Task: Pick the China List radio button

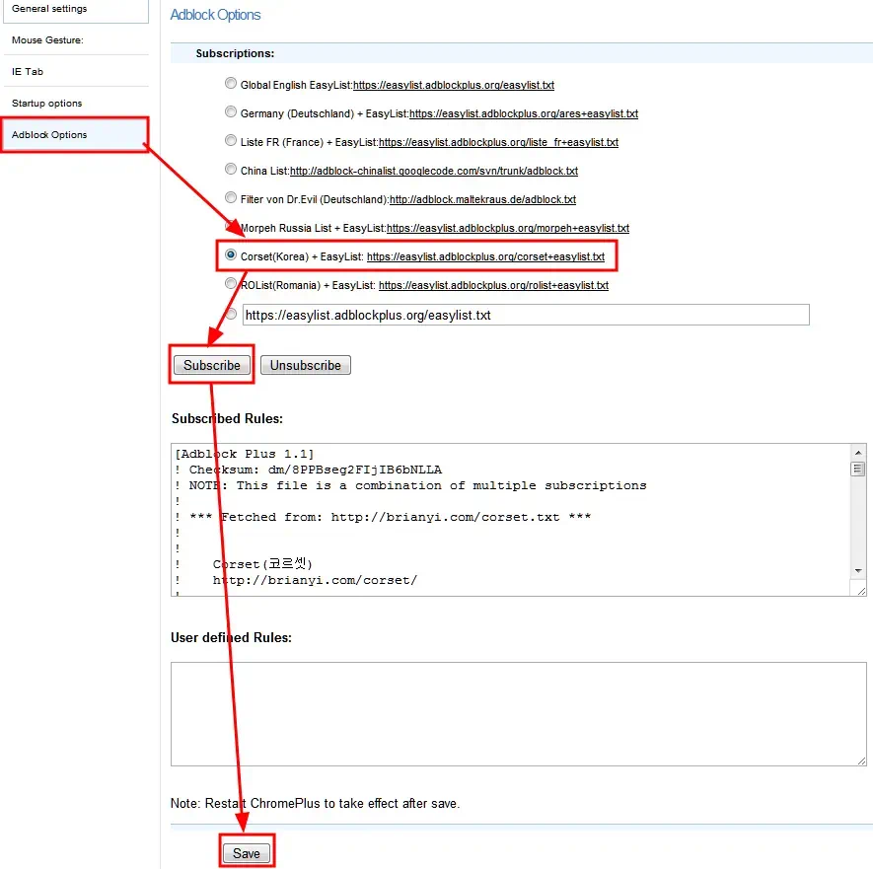Action: pos(231,171)
